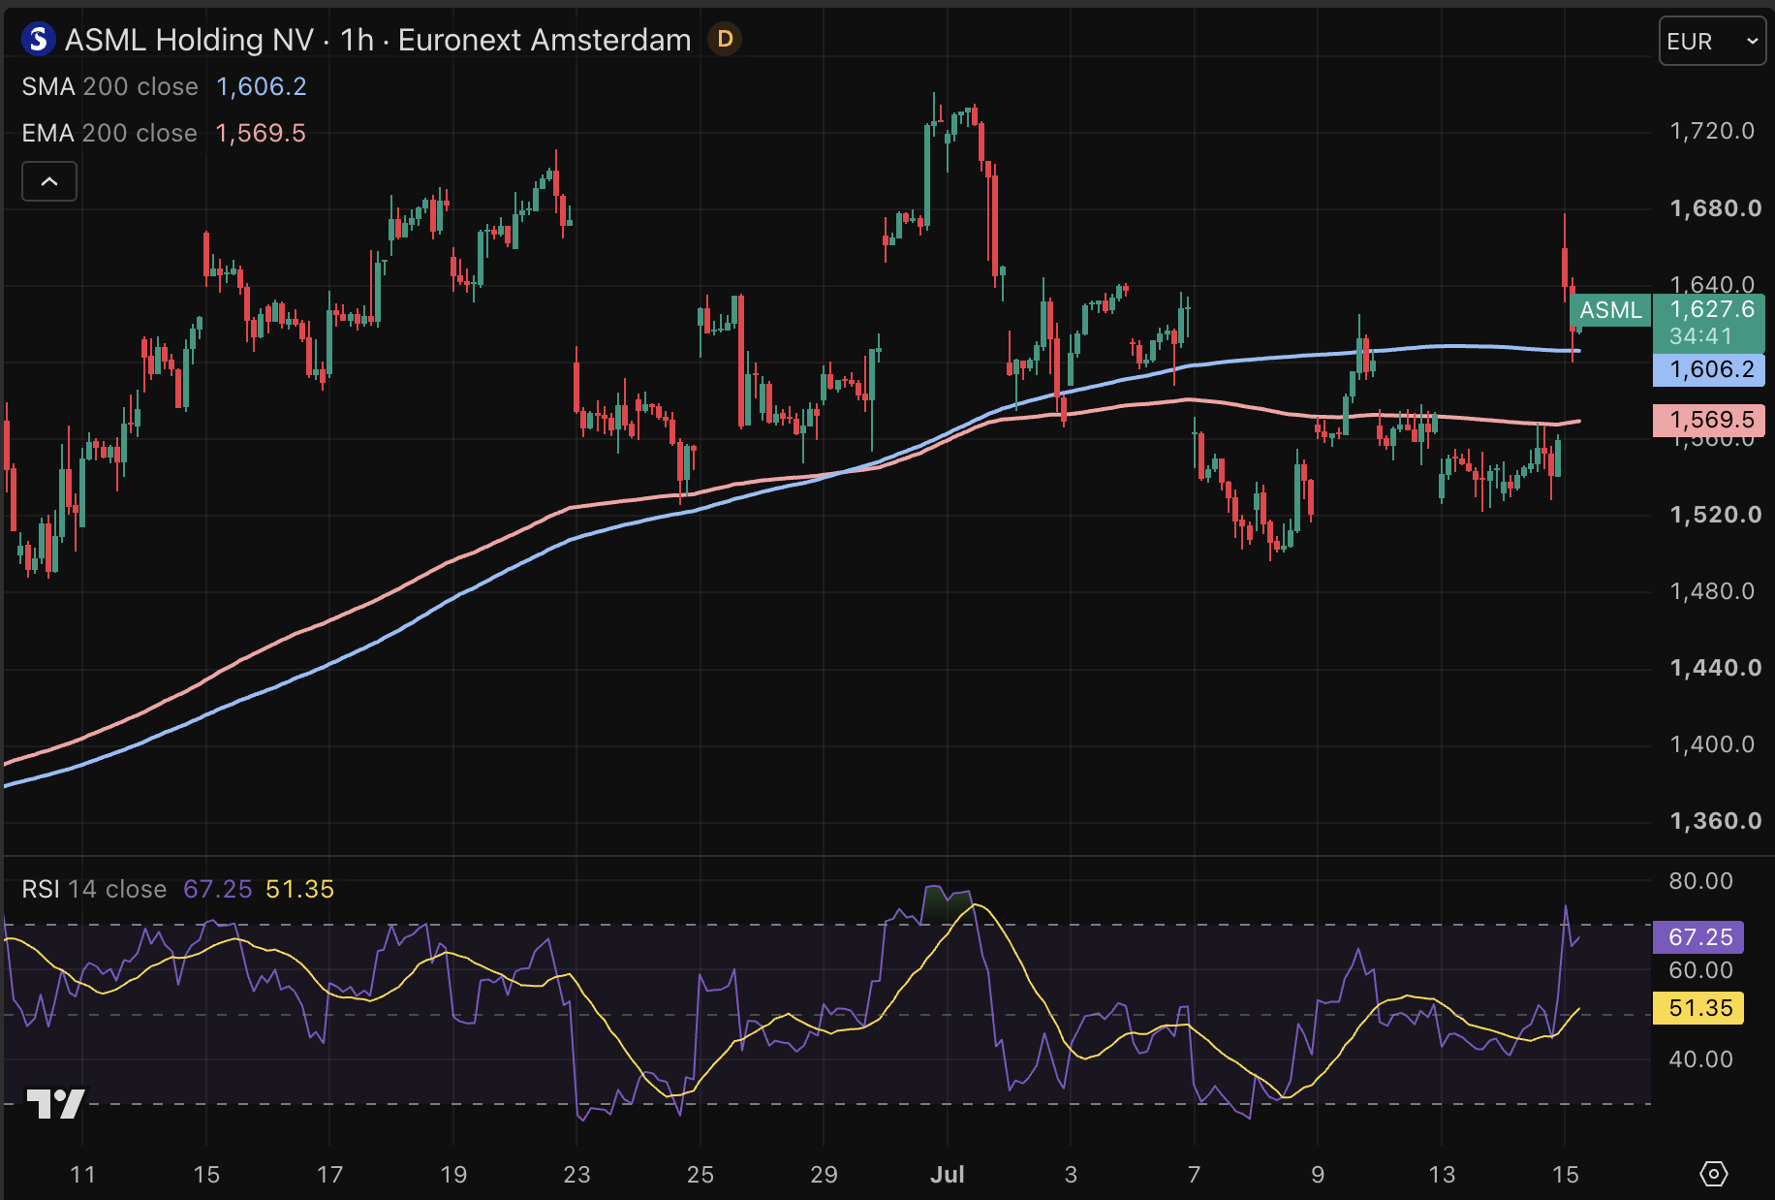Click the Jul date marker on time axis
This screenshot has width=1775, height=1200.
click(947, 1174)
